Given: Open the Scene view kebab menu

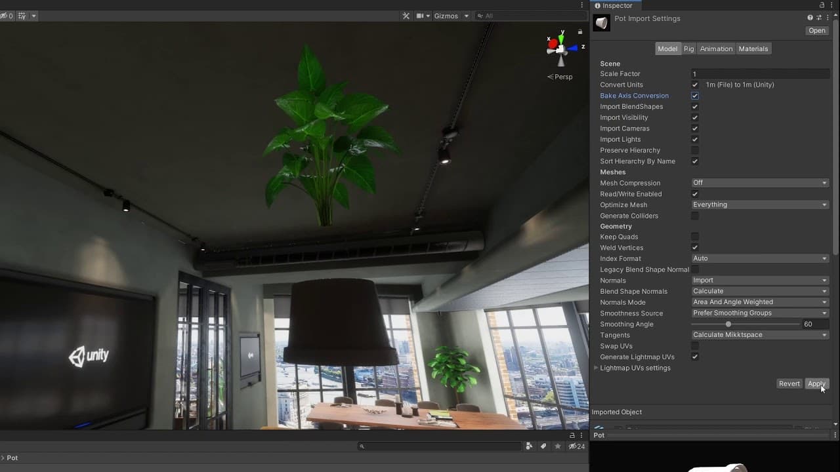Looking at the screenshot, I should pyautogui.click(x=582, y=5).
